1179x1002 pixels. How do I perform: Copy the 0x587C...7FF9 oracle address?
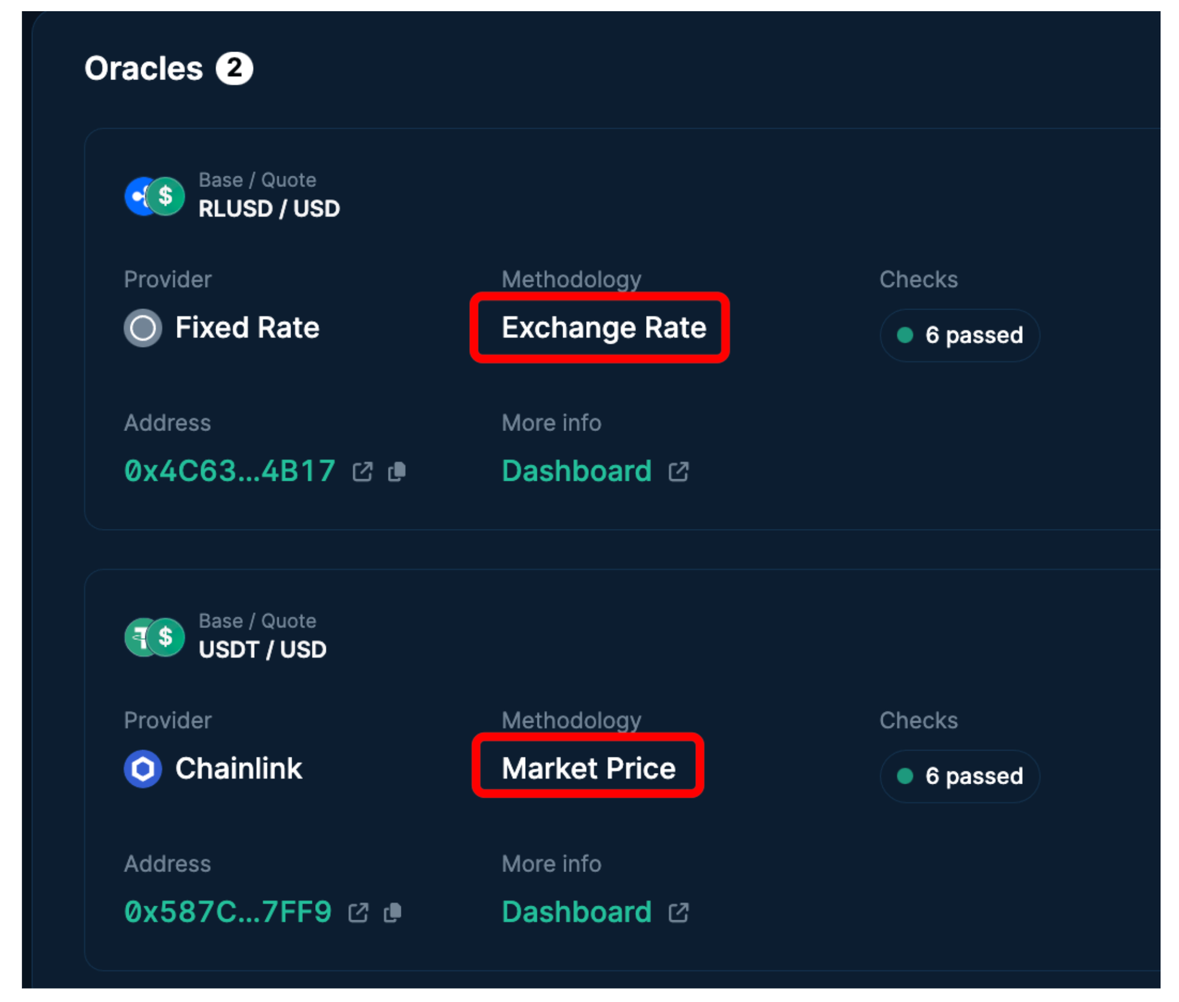[393, 913]
